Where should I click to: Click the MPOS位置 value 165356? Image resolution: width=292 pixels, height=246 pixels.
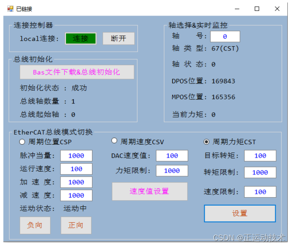pyautogui.click(x=223, y=97)
